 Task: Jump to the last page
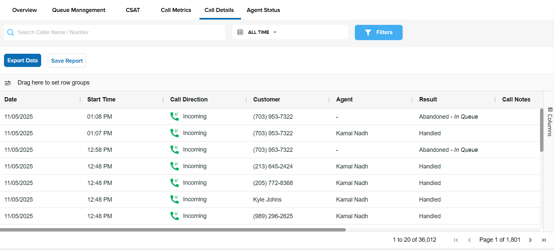[x=544, y=240]
